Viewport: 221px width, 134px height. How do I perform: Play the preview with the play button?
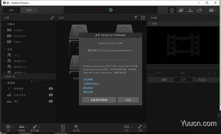click(183, 73)
